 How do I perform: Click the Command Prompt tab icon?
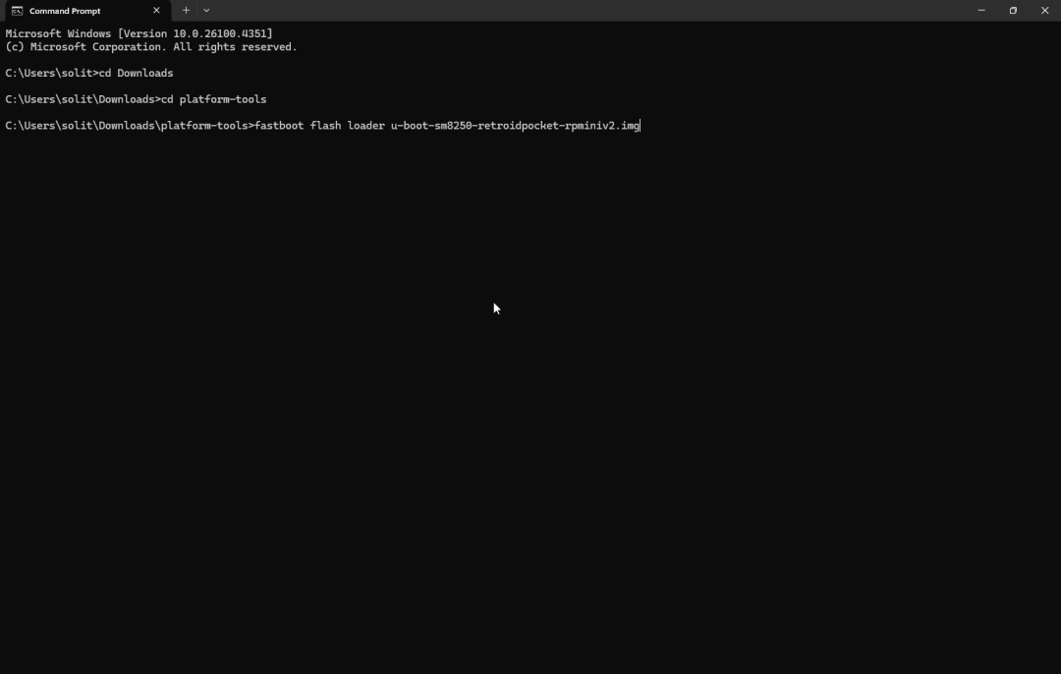tap(16, 11)
